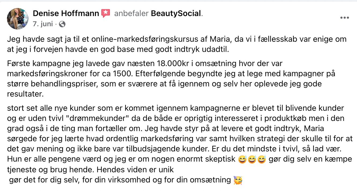The height and width of the screenshot is (191, 357).
Task: Open the three-dots post options menu
Action: point(344,18)
